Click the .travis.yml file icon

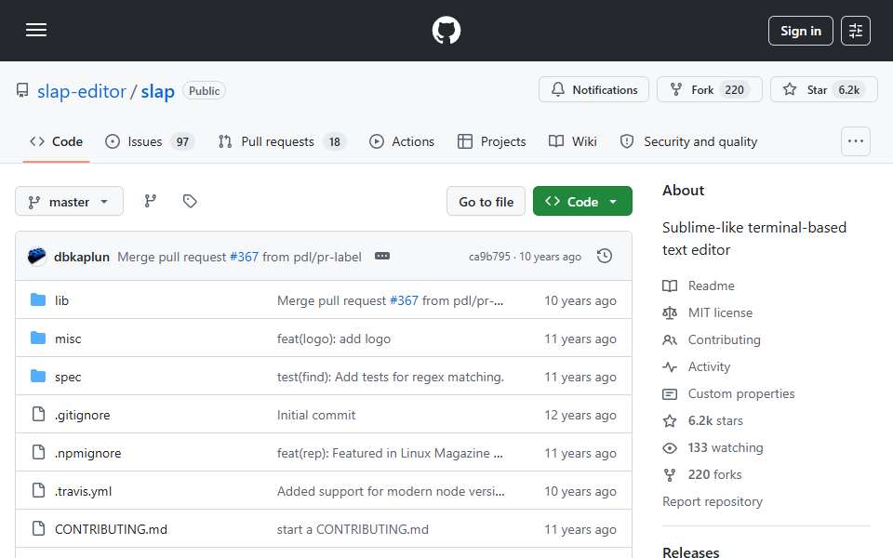(x=38, y=490)
